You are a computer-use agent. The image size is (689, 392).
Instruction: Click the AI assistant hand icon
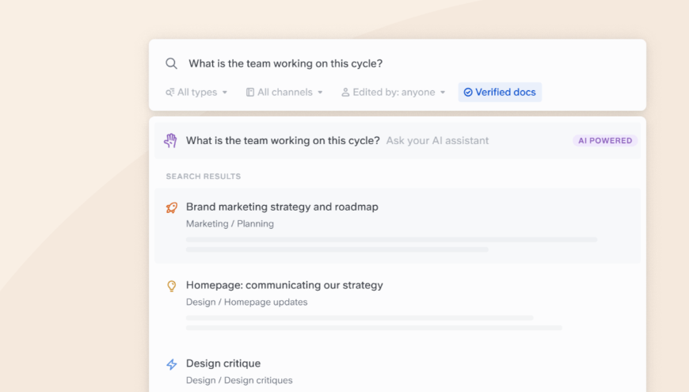(x=171, y=141)
